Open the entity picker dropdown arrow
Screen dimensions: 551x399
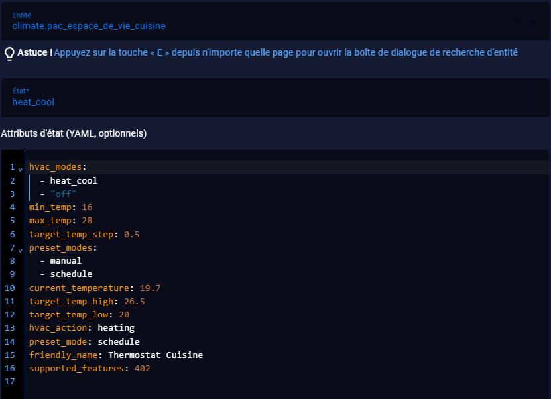coord(532,22)
